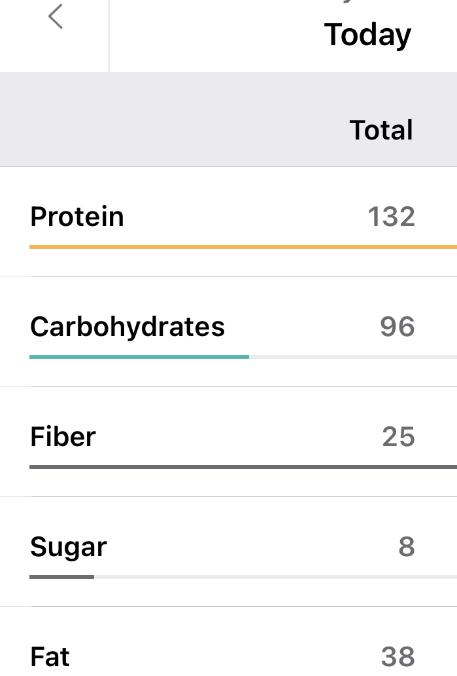Click the Protein total value 132
Image resolution: width=457 pixels, height=676 pixels.
tap(391, 217)
